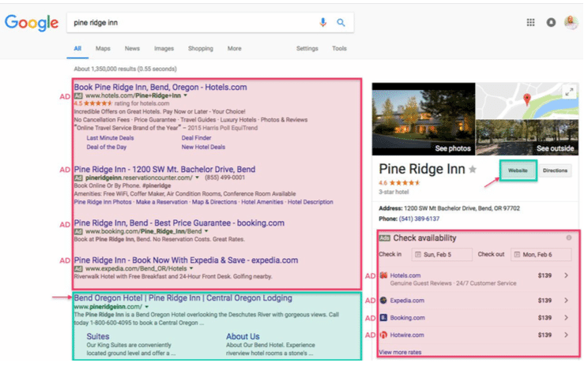Open the Check in date Sun, Feb 5

pyautogui.click(x=442, y=255)
